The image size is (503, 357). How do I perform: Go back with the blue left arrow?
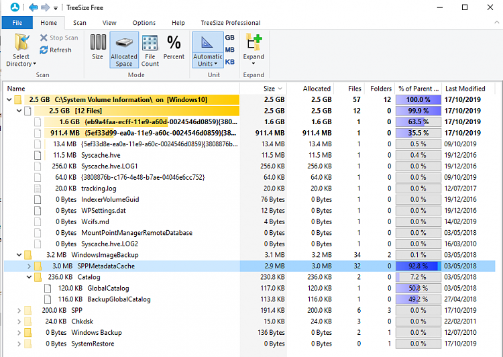click(33, 7)
